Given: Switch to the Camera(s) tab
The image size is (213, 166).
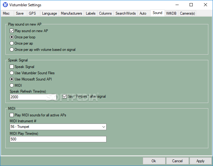Looking at the screenshot, I should [187, 13].
